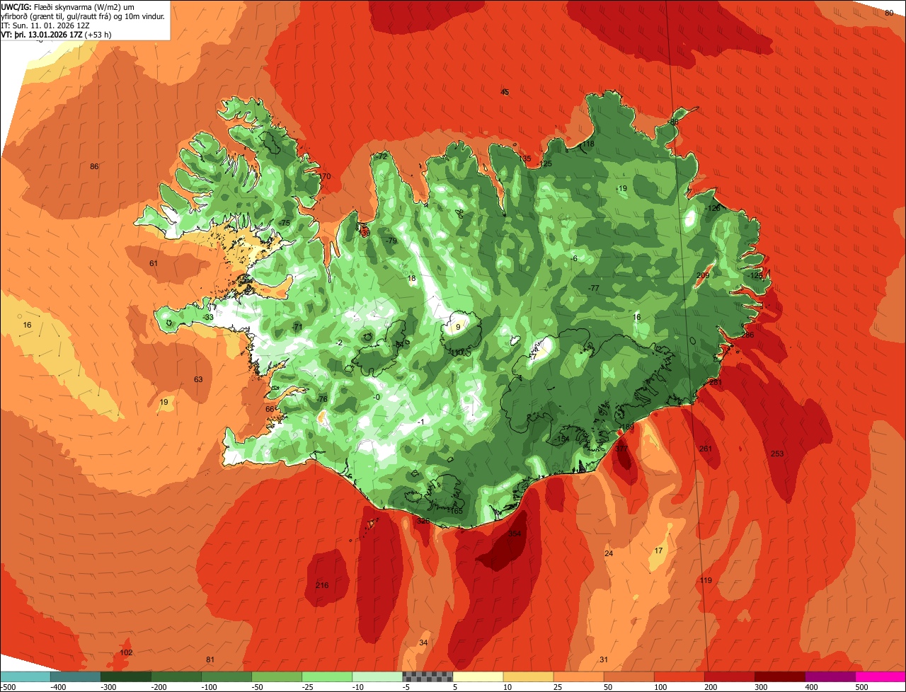Click the ocean value "261" southeast of Iceland

coord(705,449)
